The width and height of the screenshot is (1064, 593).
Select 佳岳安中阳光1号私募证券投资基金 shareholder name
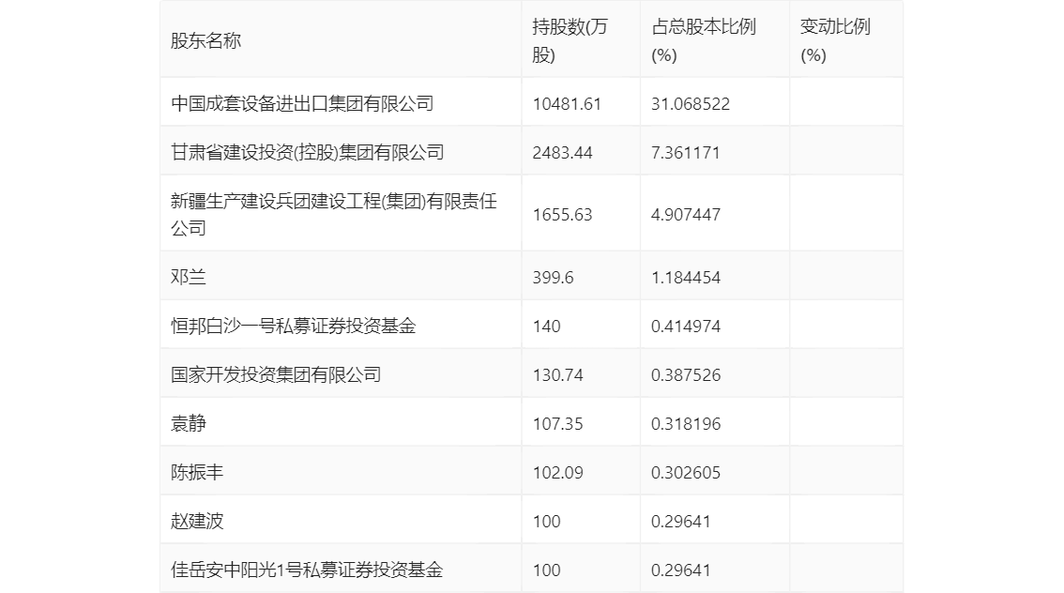[x=307, y=570]
